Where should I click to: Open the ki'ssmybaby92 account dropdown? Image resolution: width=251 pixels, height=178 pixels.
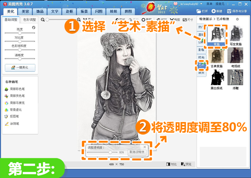pyautogui.click(x=201, y=4)
